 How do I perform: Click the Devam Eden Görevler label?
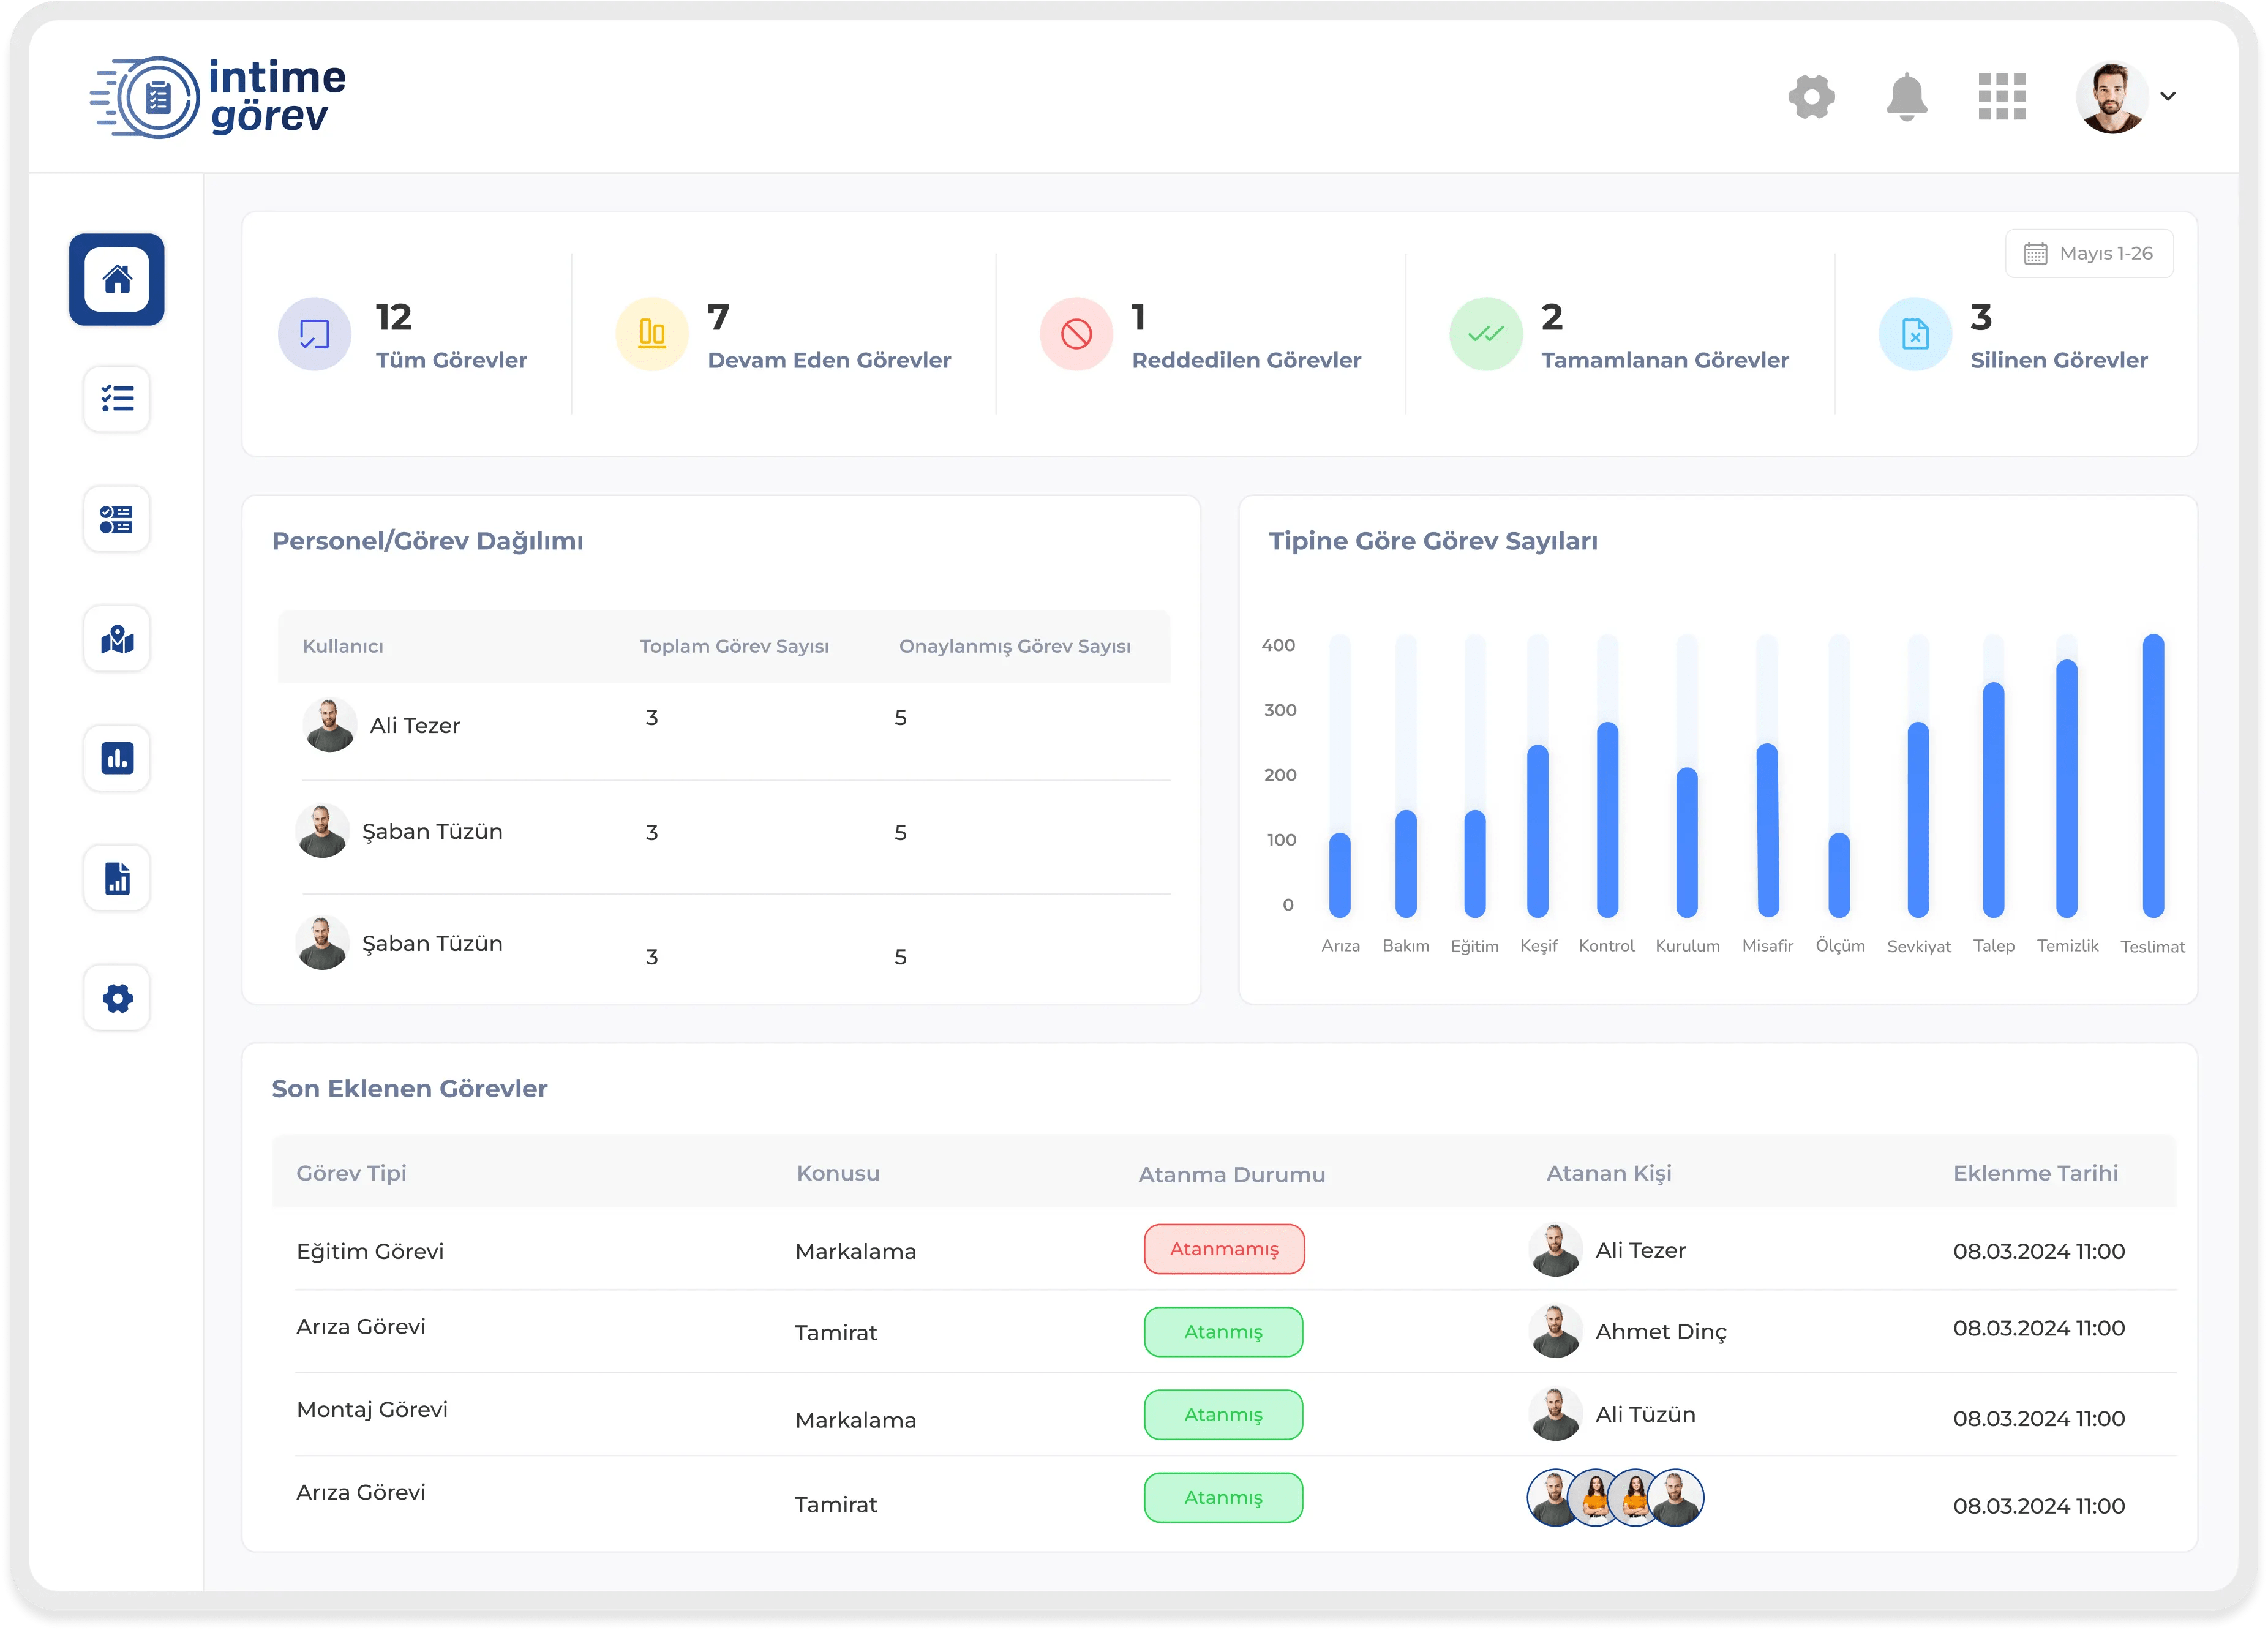829,360
